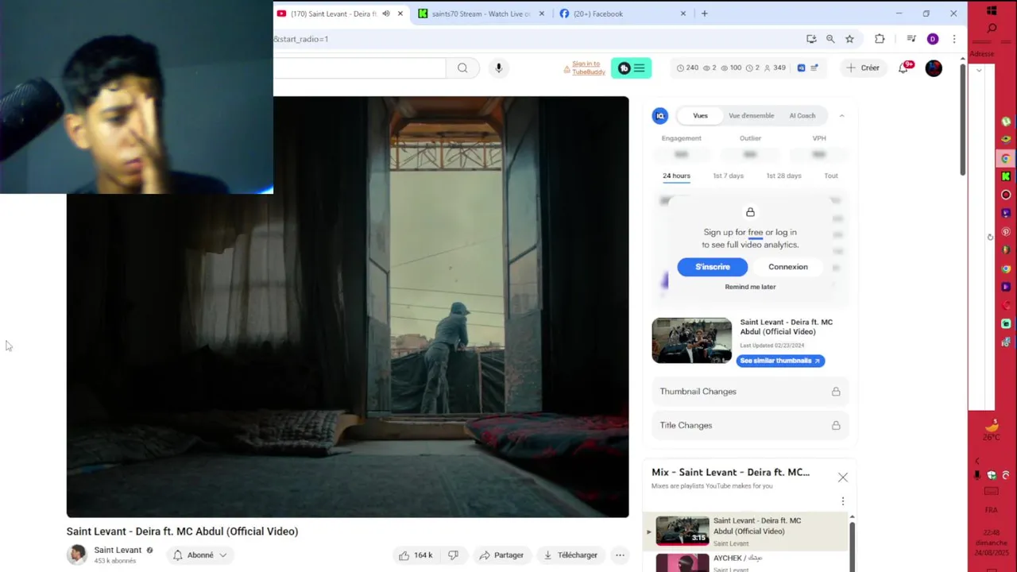The width and height of the screenshot is (1017, 572).
Task: Click the 26°C weather widget in the taskbar
Action: click(992, 431)
